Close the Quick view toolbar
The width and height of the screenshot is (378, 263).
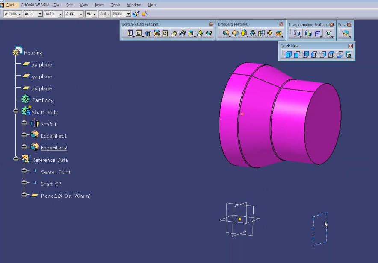(x=351, y=46)
